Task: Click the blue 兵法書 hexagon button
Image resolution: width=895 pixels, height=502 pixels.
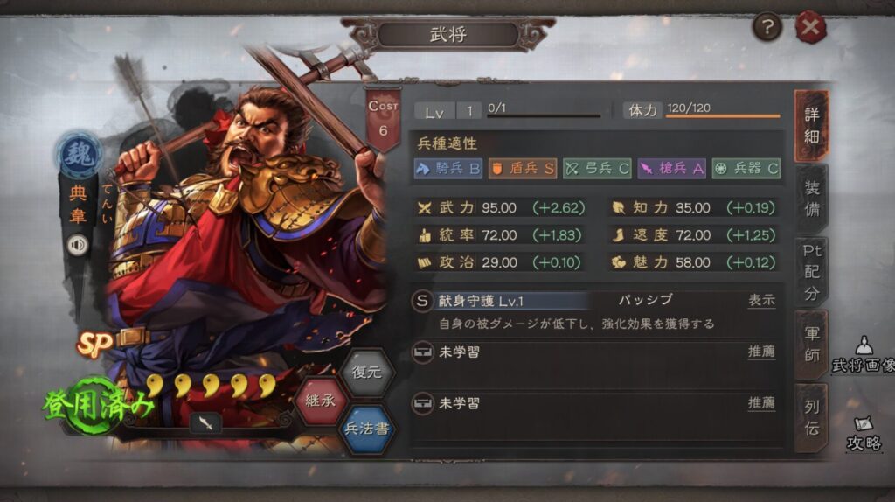Action: coord(366,429)
